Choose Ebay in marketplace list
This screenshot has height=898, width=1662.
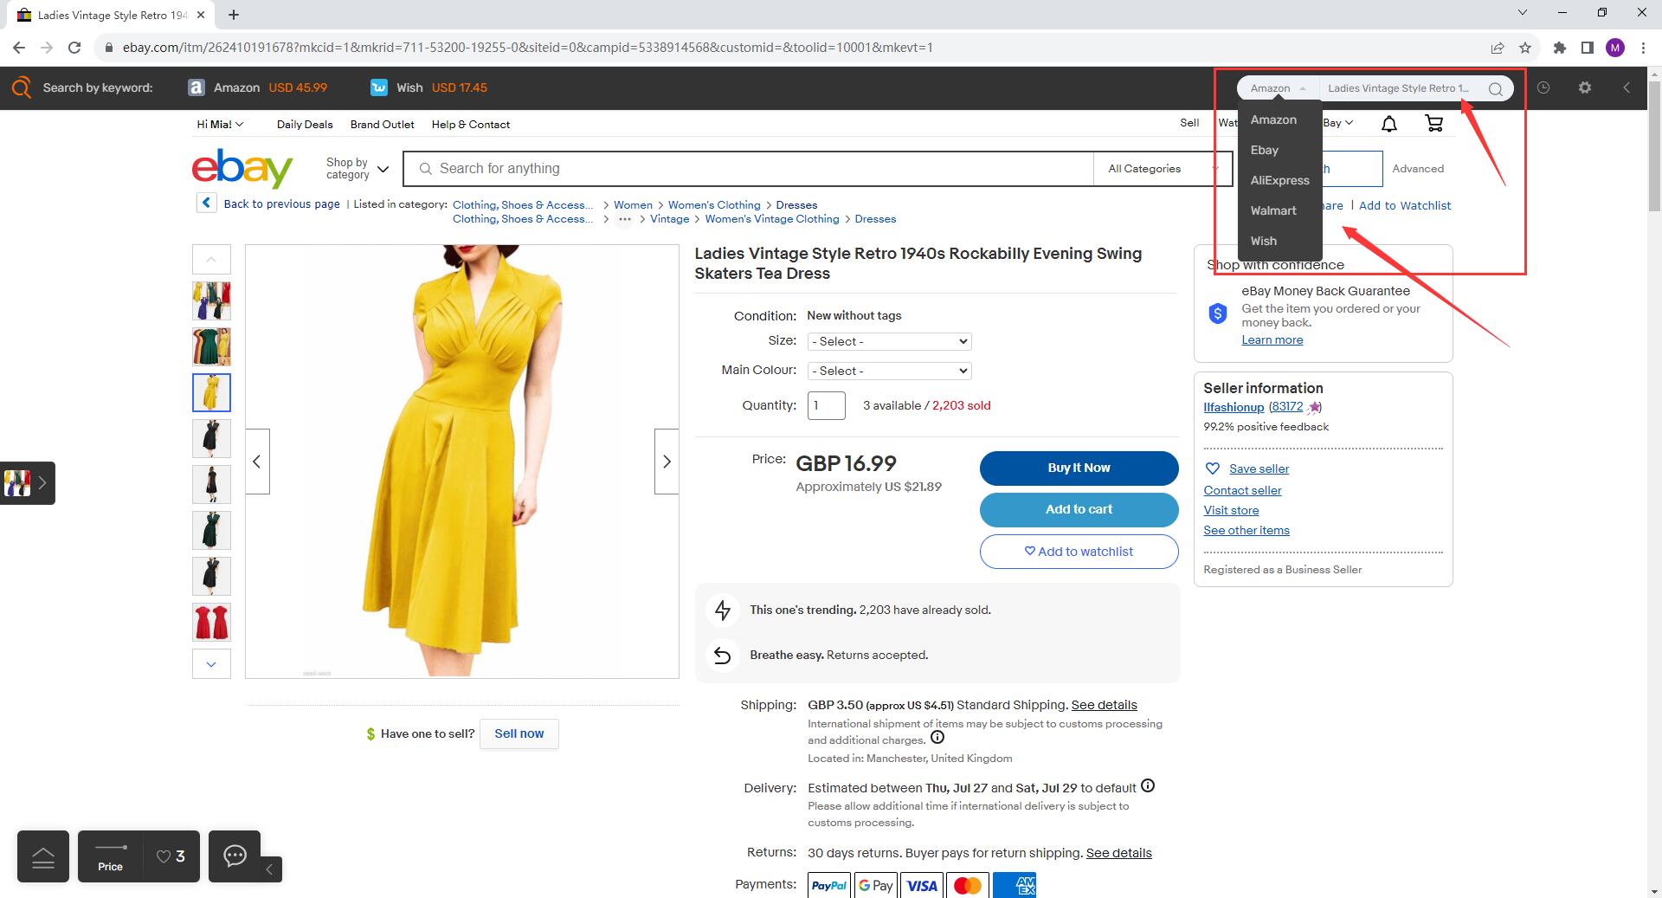[x=1265, y=150]
